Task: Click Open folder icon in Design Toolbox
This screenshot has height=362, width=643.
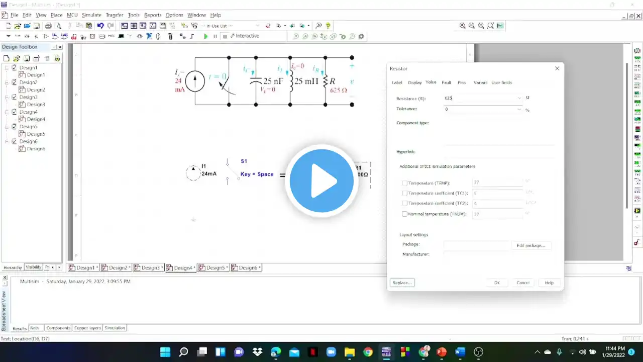Action: click(x=17, y=58)
